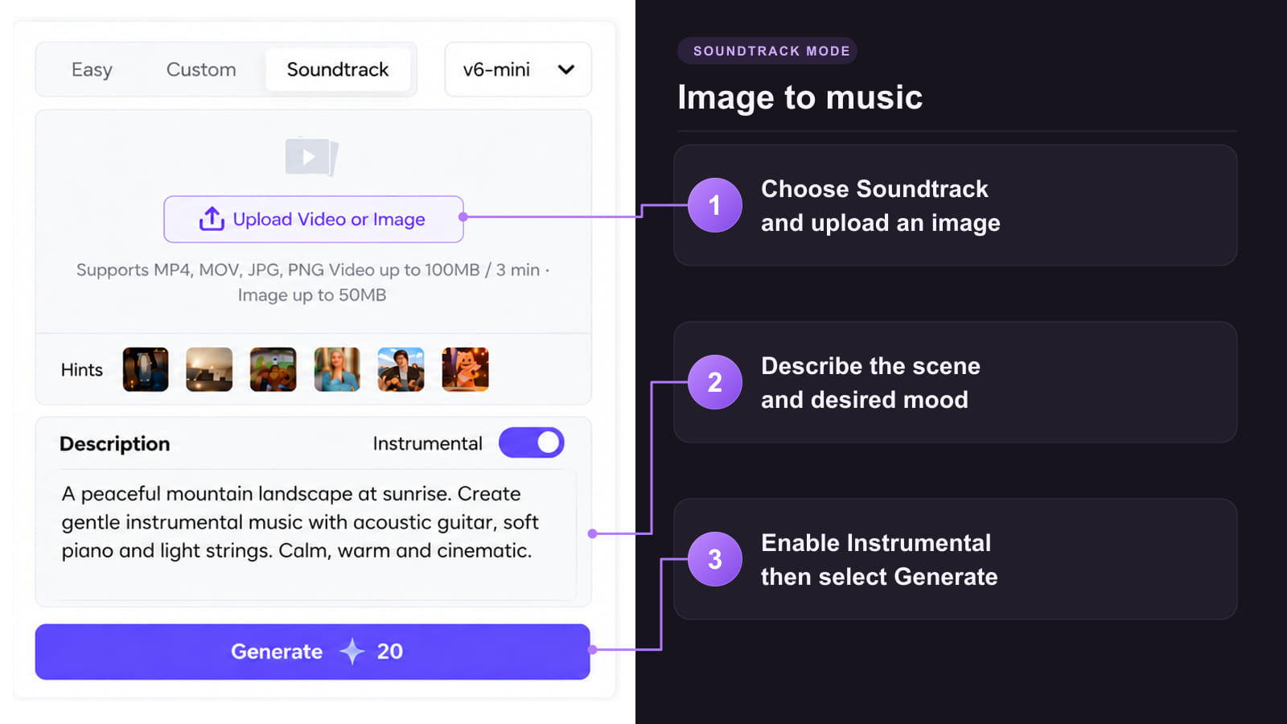The width and height of the screenshot is (1287, 724).
Task: Click the video placeholder icon above upload button
Action: click(x=312, y=156)
